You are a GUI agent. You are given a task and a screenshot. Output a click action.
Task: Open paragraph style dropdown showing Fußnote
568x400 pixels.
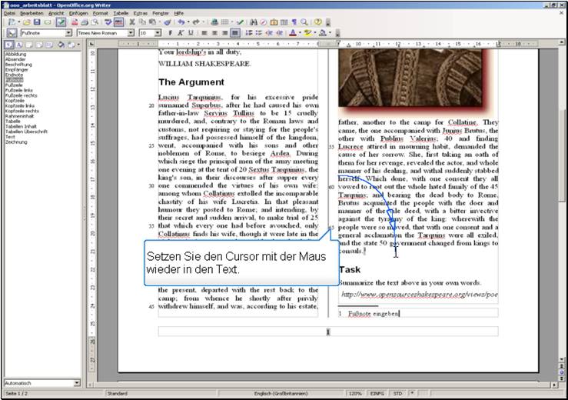(x=69, y=33)
